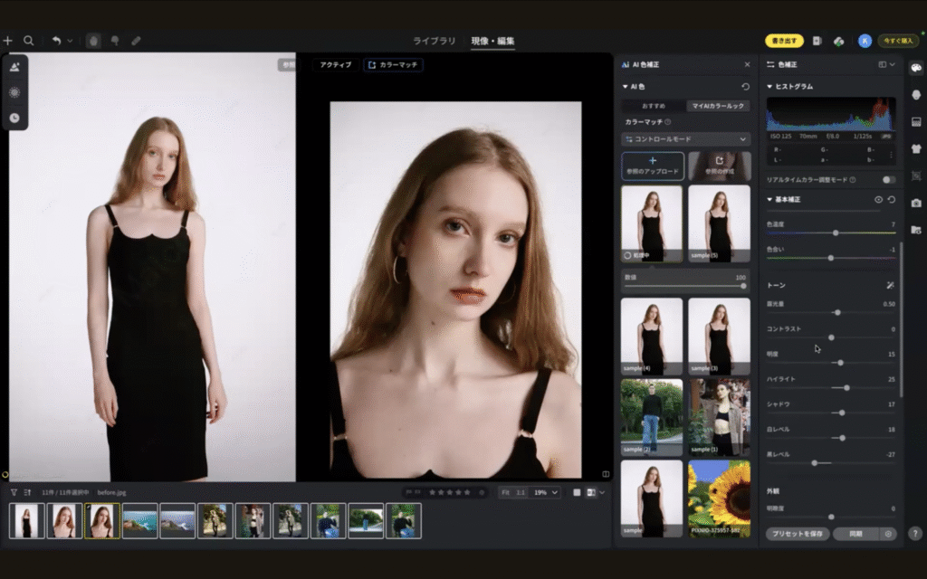Switch to the ライブラリ tab
The height and width of the screenshot is (579, 927).
pos(433,41)
